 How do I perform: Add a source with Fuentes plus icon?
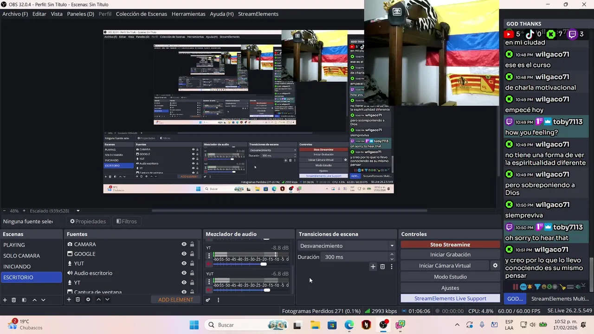point(69,300)
